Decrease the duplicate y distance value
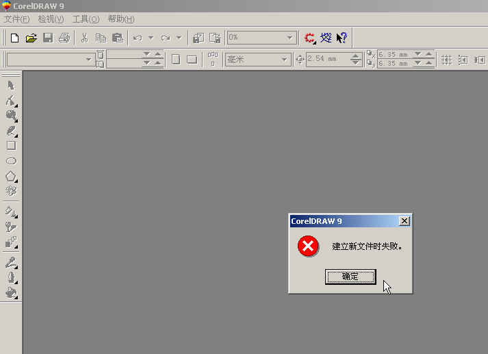The image size is (488, 354). tap(418, 64)
